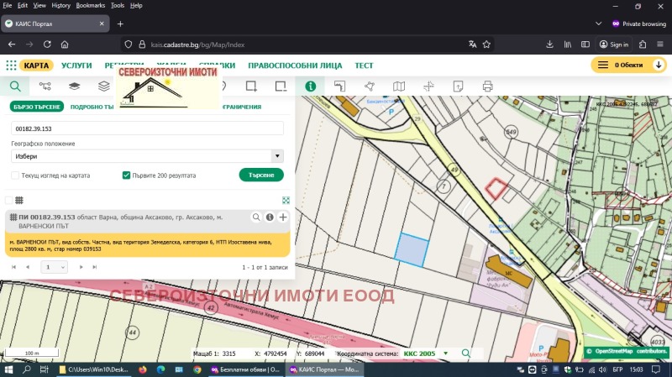Click the coordinate search magnifier icon
This screenshot has height=377, width=672.
coord(466,353)
